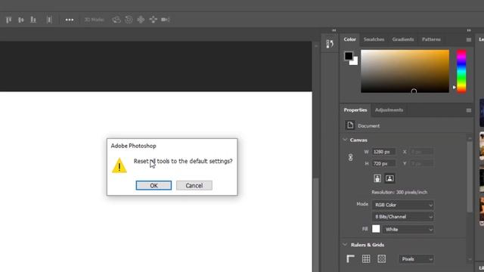The height and width of the screenshot is (272, 484).
Task: Click the 3D roll camera icon
Action: tap(129, 20)
